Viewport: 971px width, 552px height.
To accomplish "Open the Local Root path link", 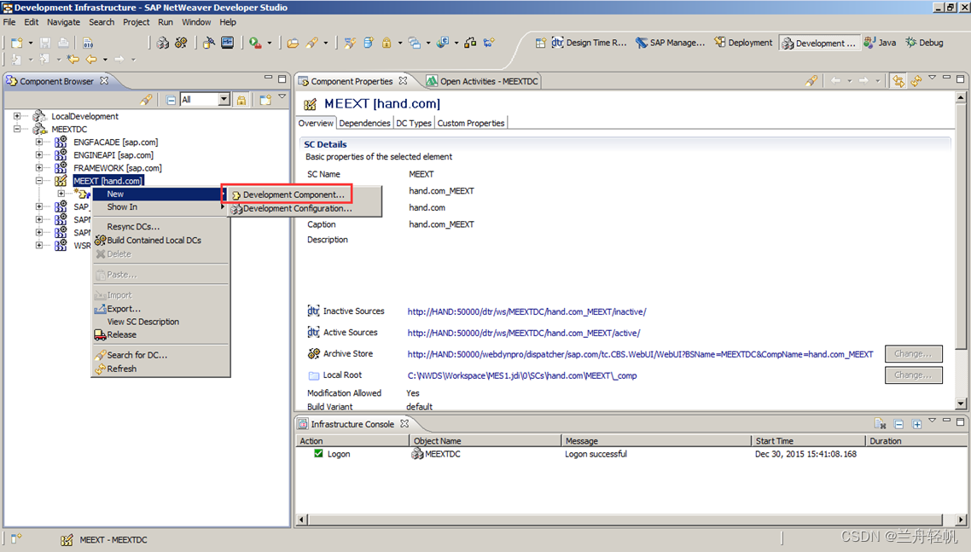I will coord(522,375).
